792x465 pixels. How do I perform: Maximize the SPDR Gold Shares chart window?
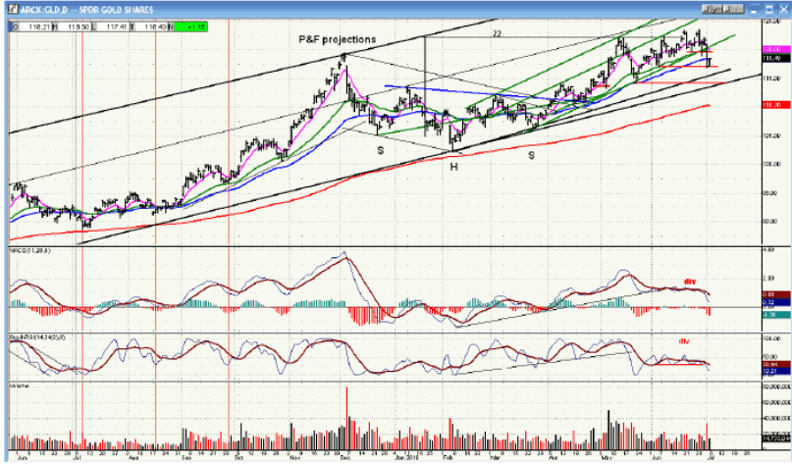(x=769, y=9)
